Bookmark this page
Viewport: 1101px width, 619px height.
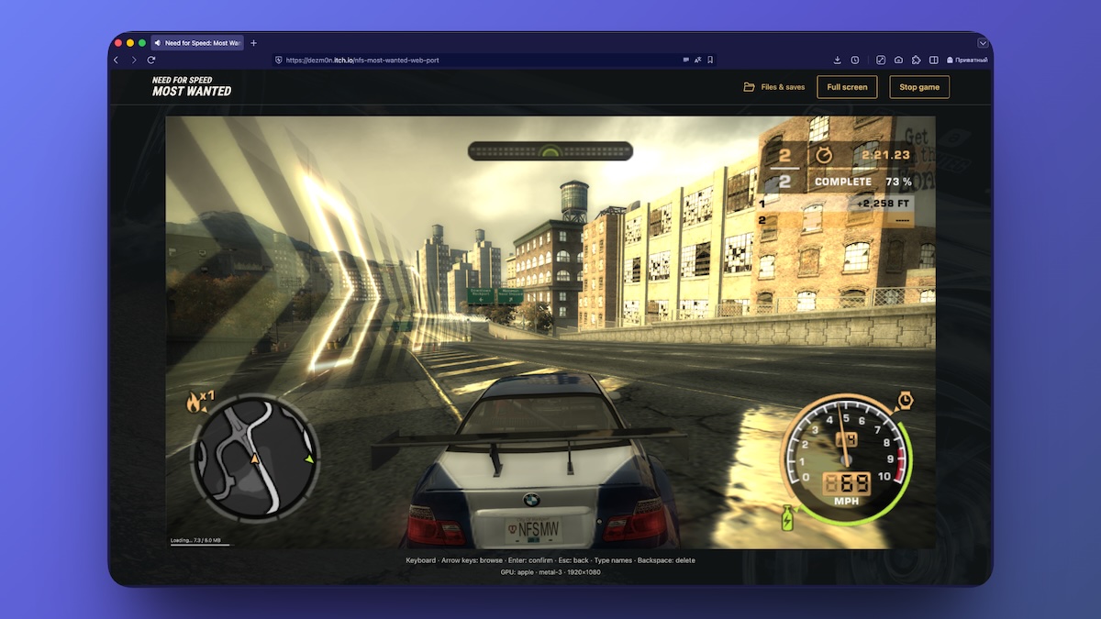(710, 60)
